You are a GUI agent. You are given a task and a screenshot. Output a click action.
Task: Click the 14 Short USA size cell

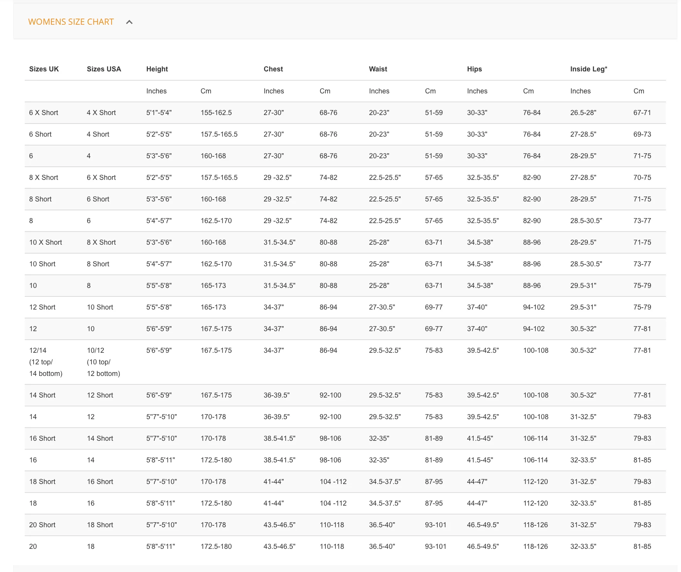coord(100,438)
